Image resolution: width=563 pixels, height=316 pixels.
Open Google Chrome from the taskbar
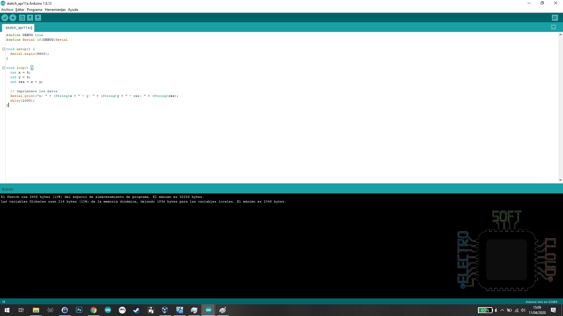94,310
